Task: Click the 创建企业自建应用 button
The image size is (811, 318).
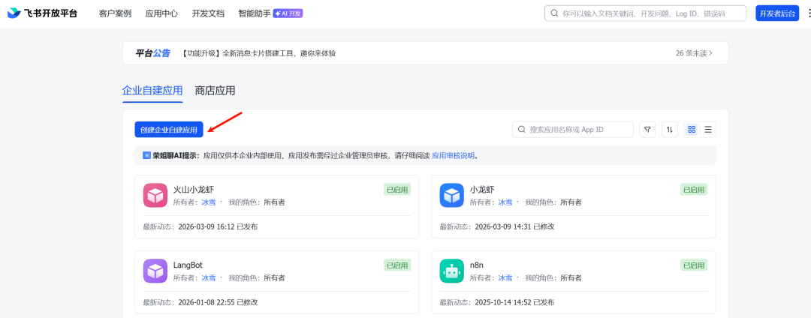Action: pyautogui.click(x=169, y=130)
